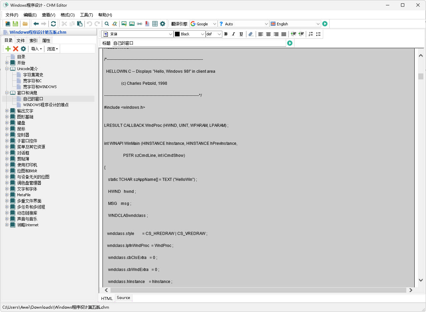
Task: Insert bulleted list
Action: 318,34
